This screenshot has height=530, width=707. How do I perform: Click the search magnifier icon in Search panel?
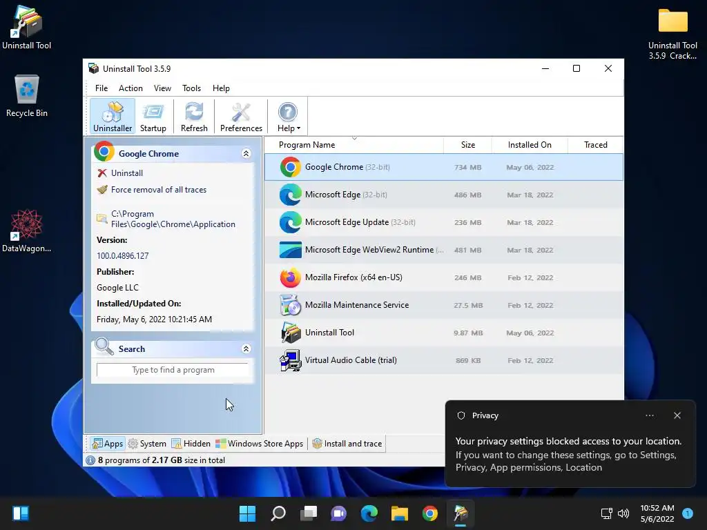click(x=104, y=346)
